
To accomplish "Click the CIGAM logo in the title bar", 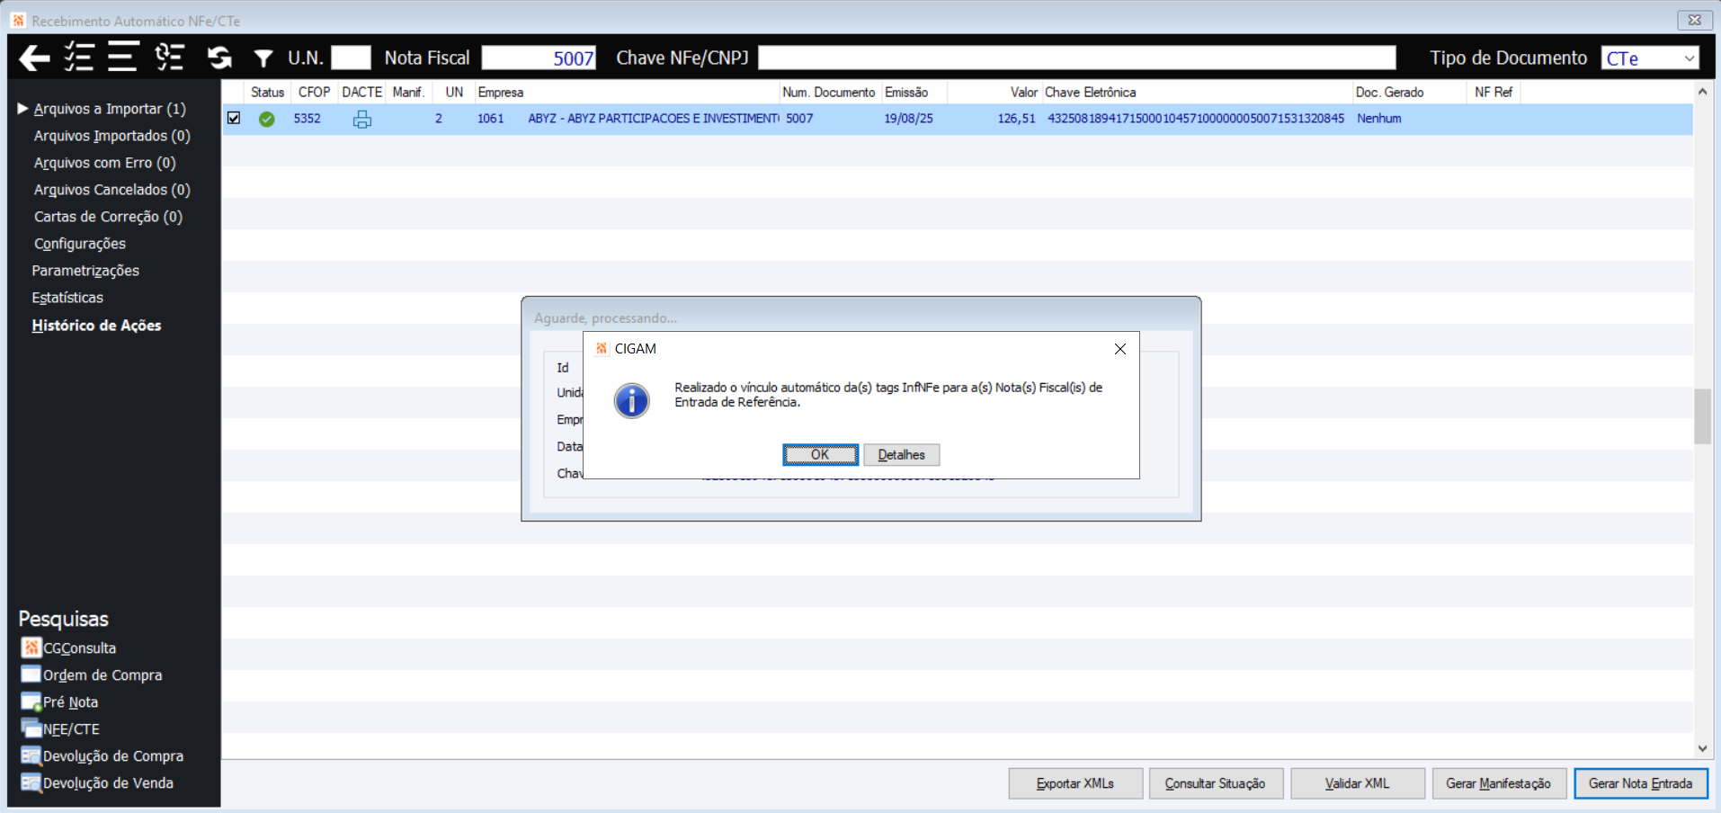I will [x=18, y=20].
